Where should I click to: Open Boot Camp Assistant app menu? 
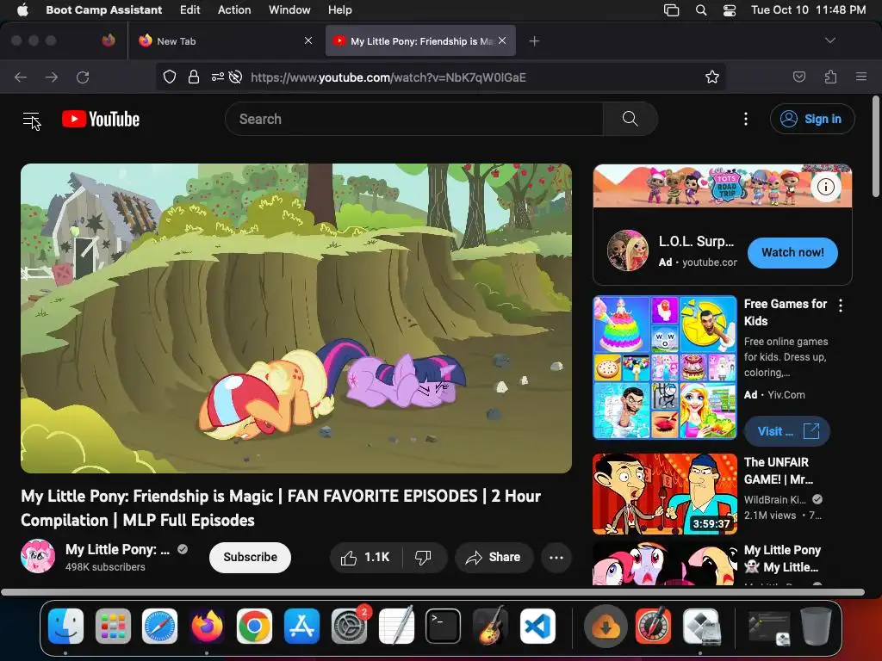click(103, 10)
